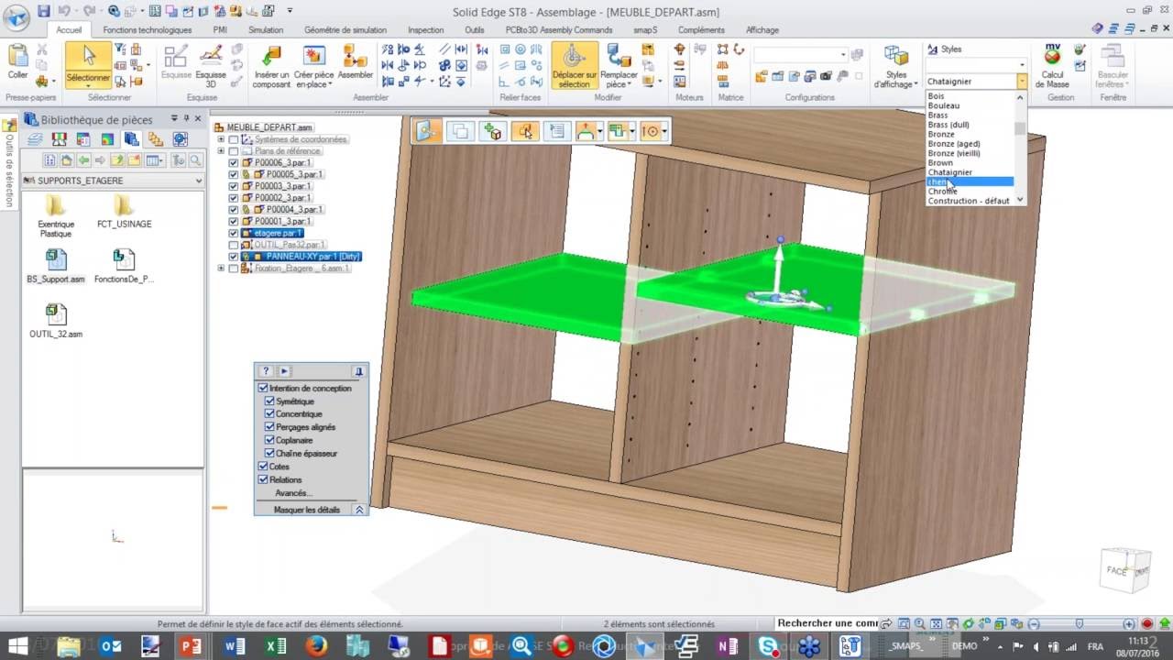Click search magnifier in library toolbar
The height and width of the screenshot is (660, 1173).
coord(195,160)
